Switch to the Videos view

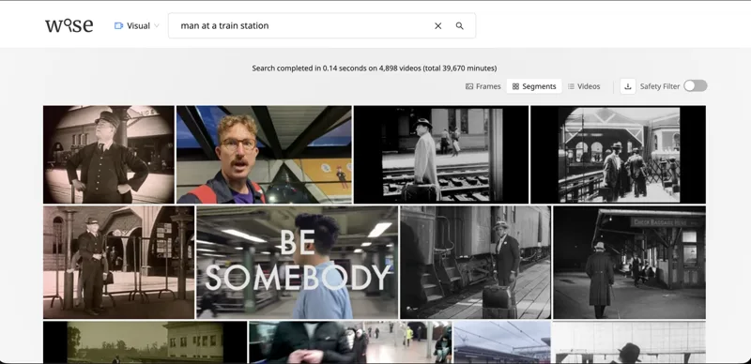(584, 86)
